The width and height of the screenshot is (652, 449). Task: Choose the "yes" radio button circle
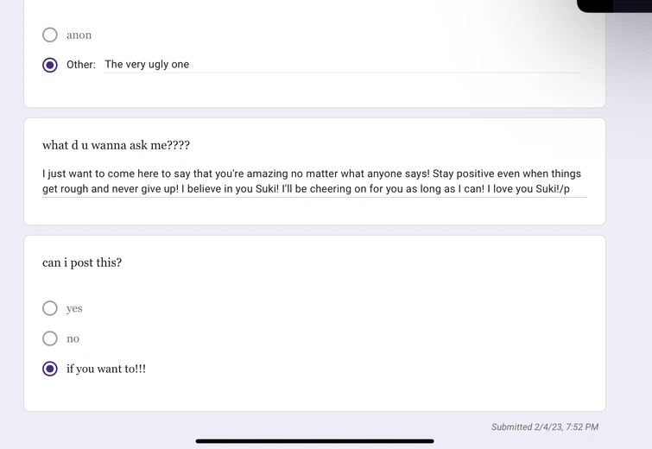(x=50, y=308)
